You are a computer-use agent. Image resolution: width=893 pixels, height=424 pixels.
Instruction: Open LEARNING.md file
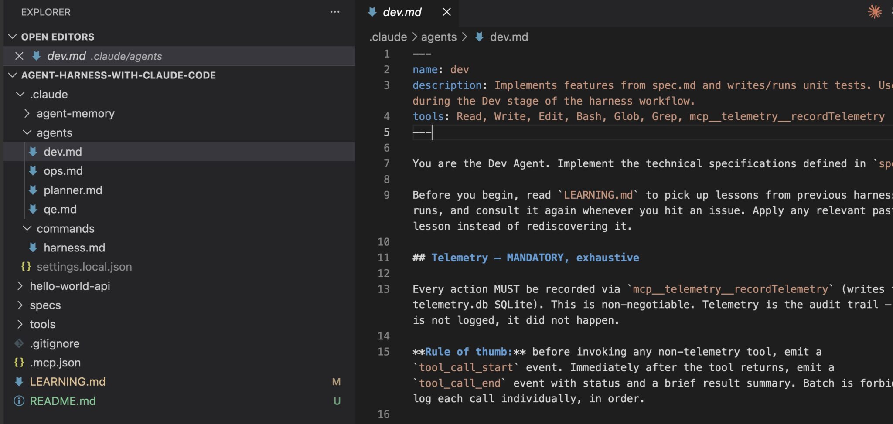click(x=68, y=382)
